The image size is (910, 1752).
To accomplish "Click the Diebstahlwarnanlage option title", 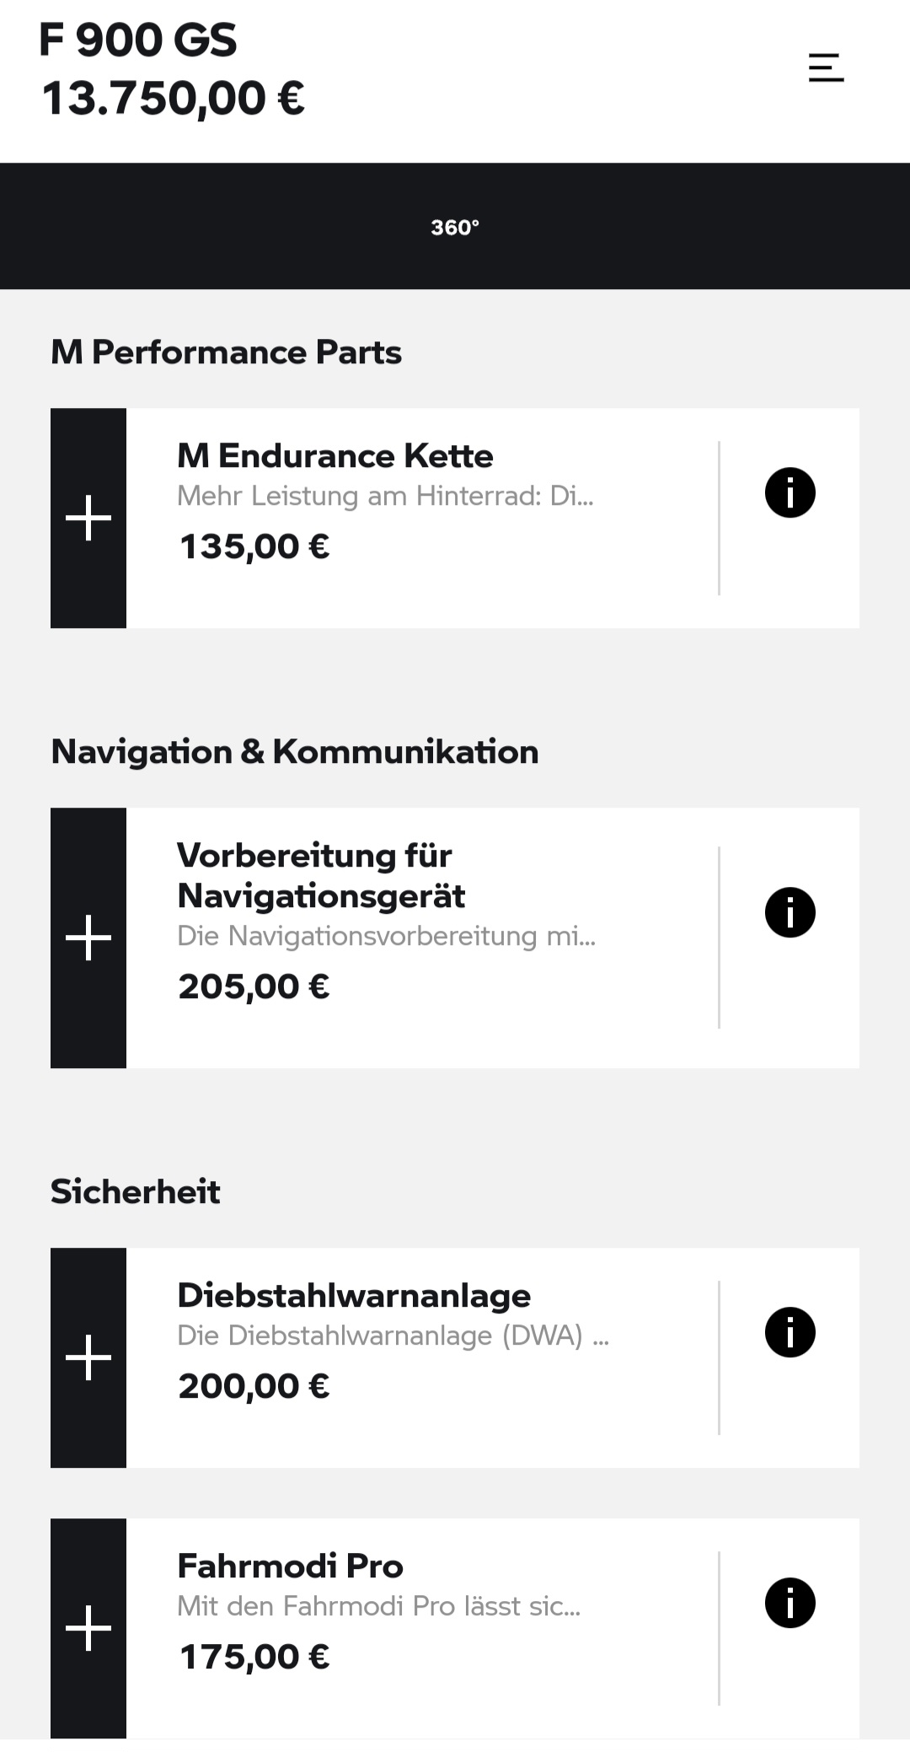I will 354,1296.
